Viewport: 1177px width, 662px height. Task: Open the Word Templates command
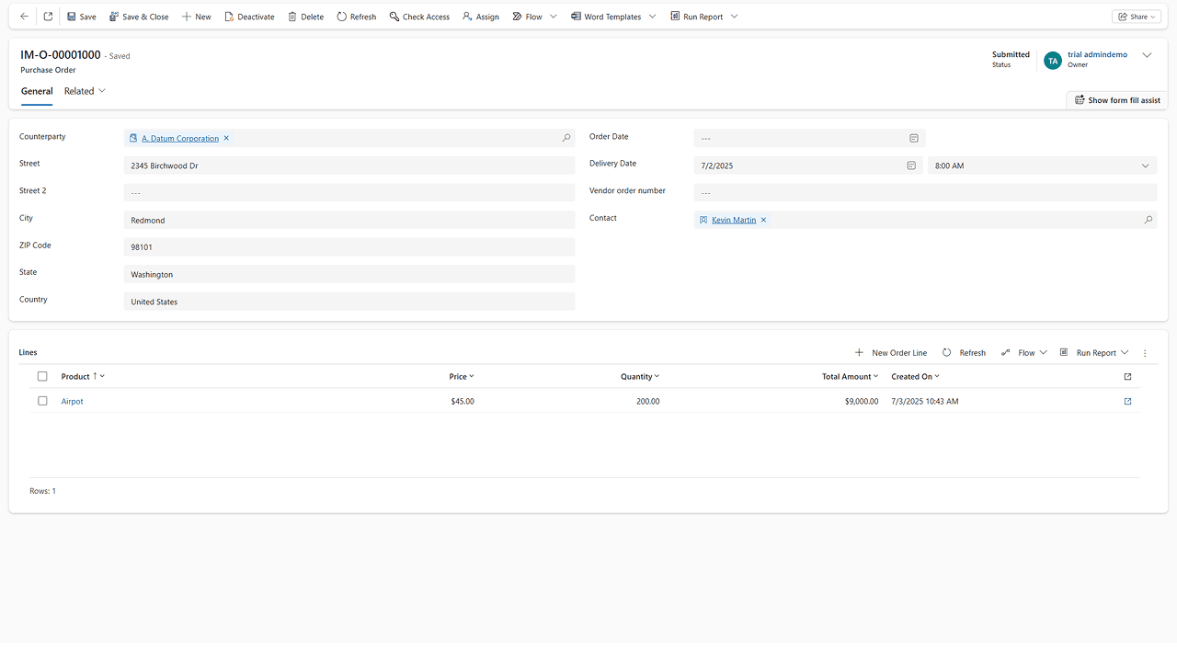607,16
